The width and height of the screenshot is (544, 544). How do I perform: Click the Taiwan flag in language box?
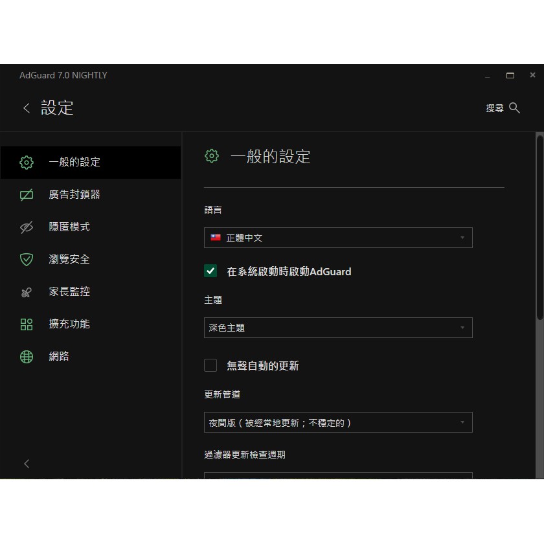[x=216, y=237]
